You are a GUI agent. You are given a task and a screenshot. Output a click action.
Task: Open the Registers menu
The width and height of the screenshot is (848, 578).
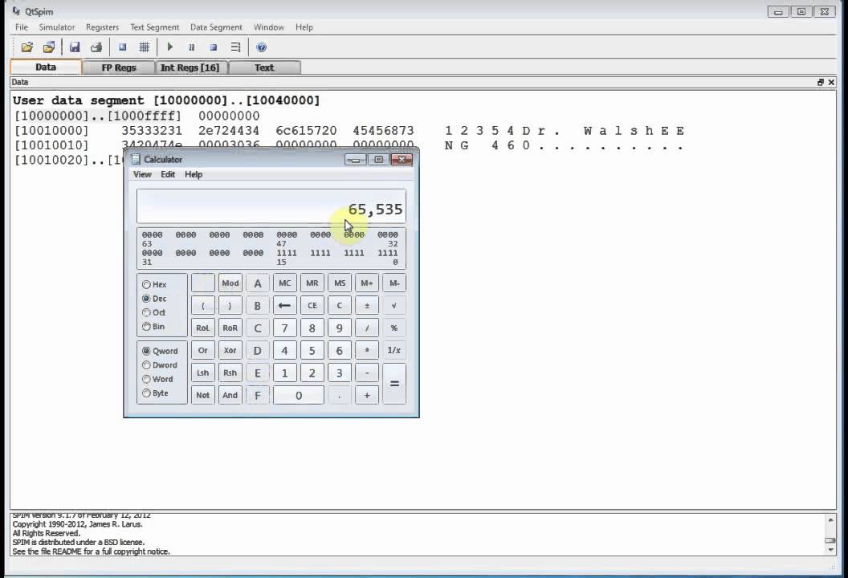tap(102, 27)
